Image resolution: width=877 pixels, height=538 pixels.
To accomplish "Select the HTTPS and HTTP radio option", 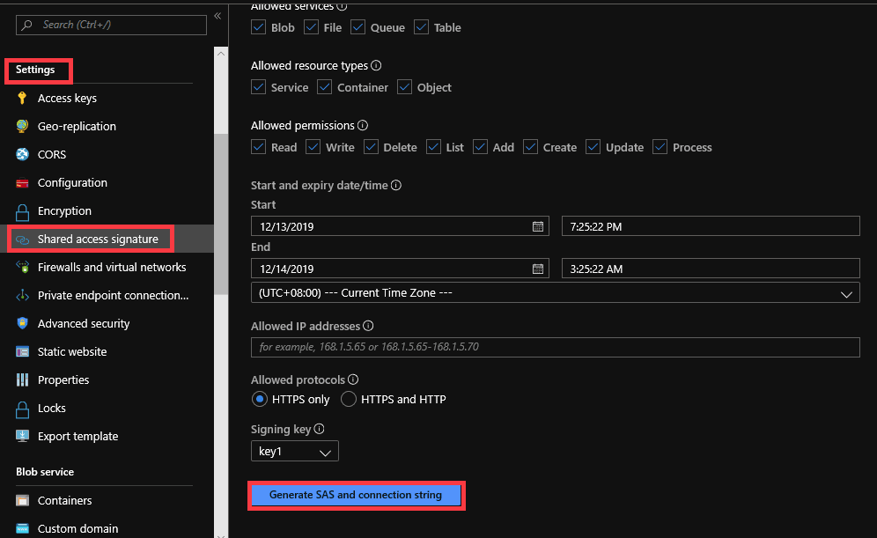I will click(x=349, y=399).
